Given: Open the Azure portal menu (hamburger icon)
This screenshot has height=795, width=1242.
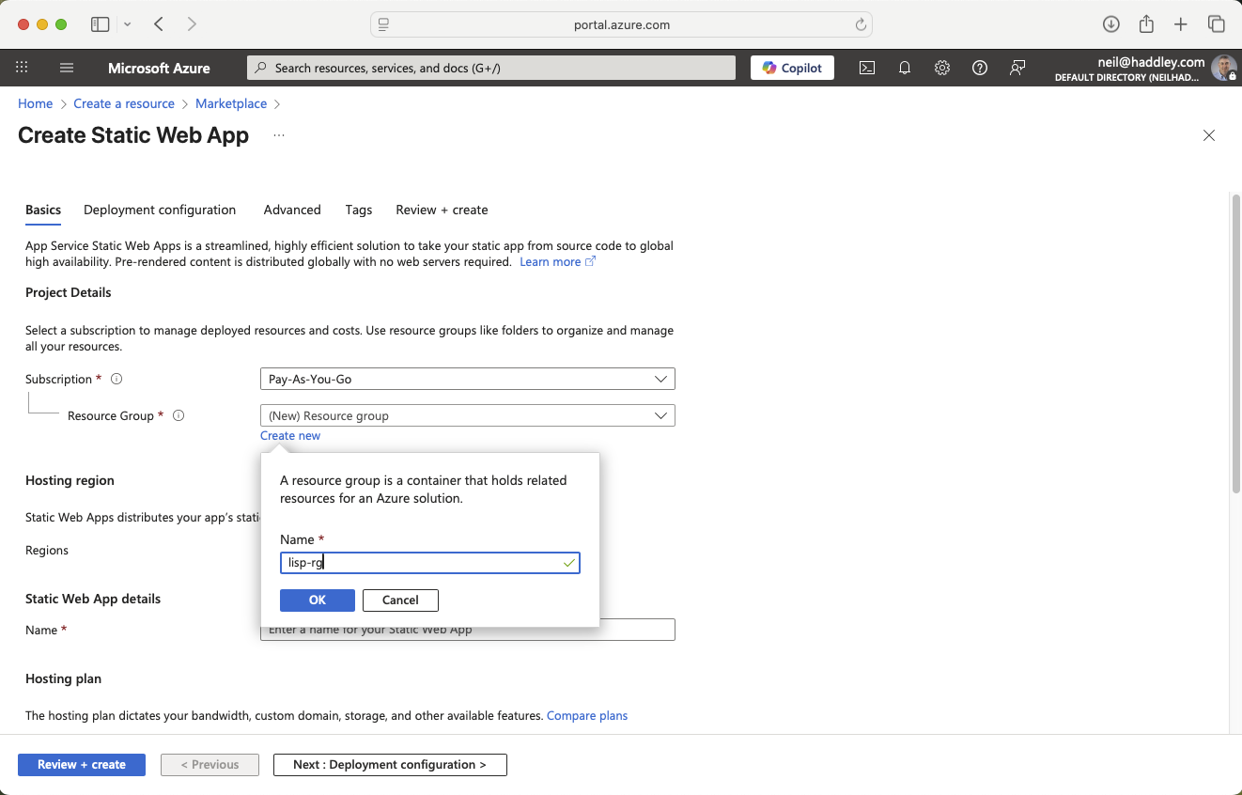Looking at the screenshot, I should click(66, 68).
